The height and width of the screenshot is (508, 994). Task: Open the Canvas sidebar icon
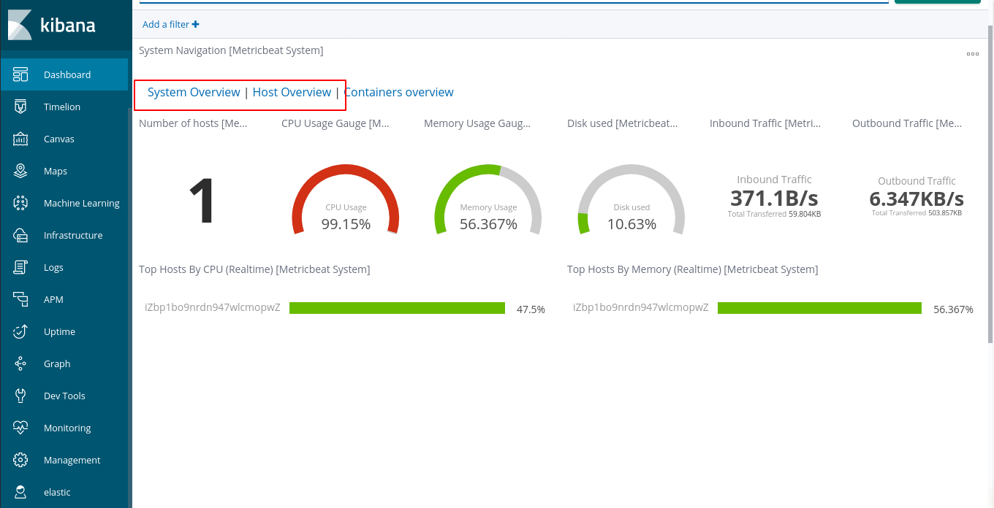click(20, 139)
